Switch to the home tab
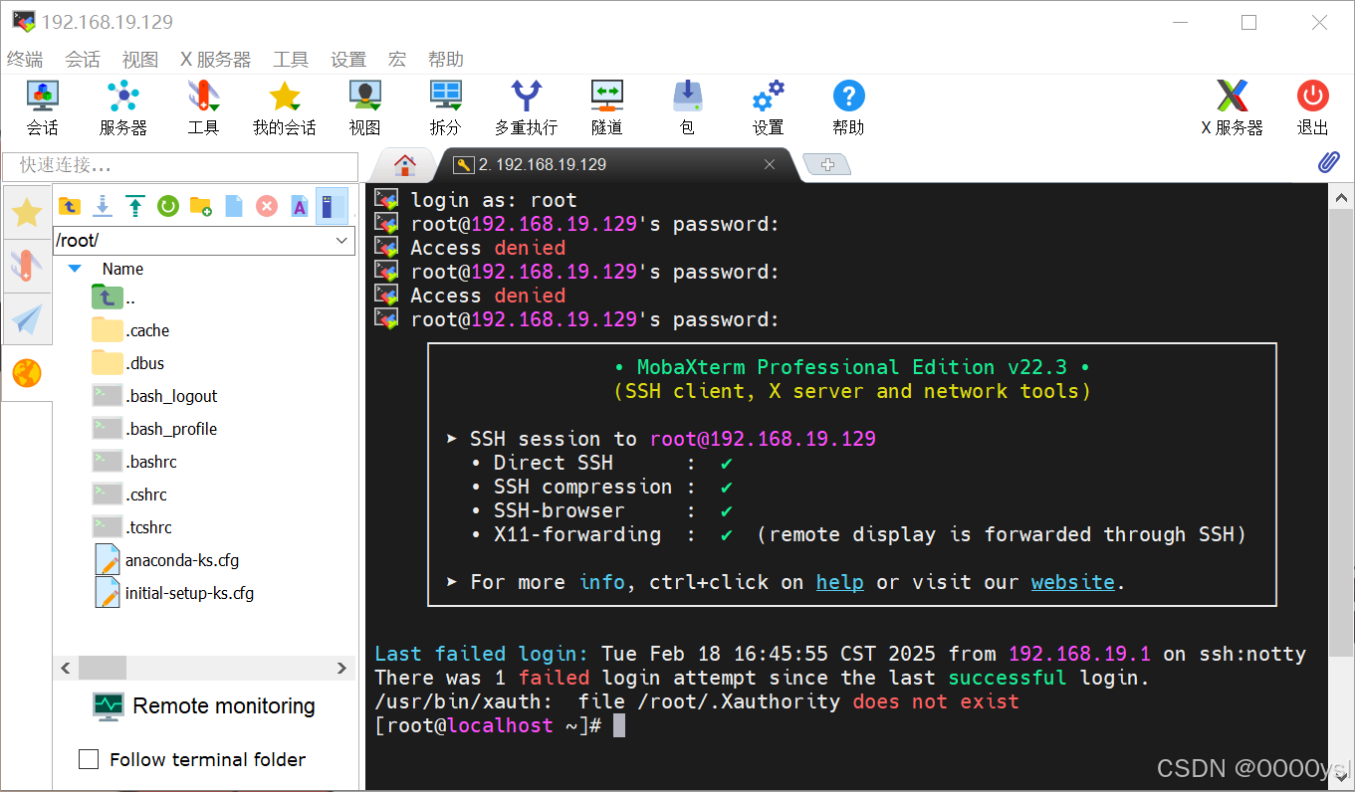Viewport: 1355px width, 792px height. click(404, 164)
